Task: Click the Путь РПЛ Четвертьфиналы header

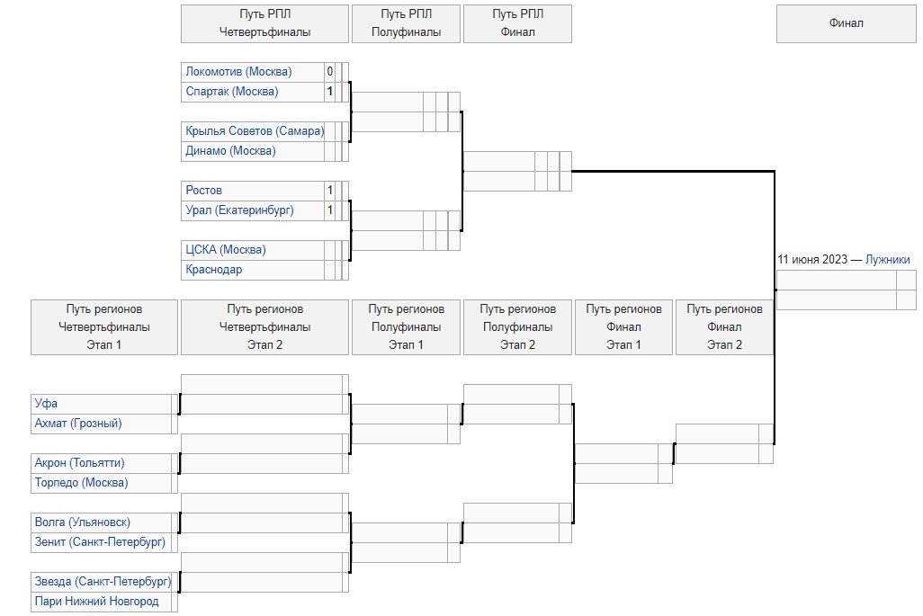Action: pyautogui.click(x=264, y=23)
